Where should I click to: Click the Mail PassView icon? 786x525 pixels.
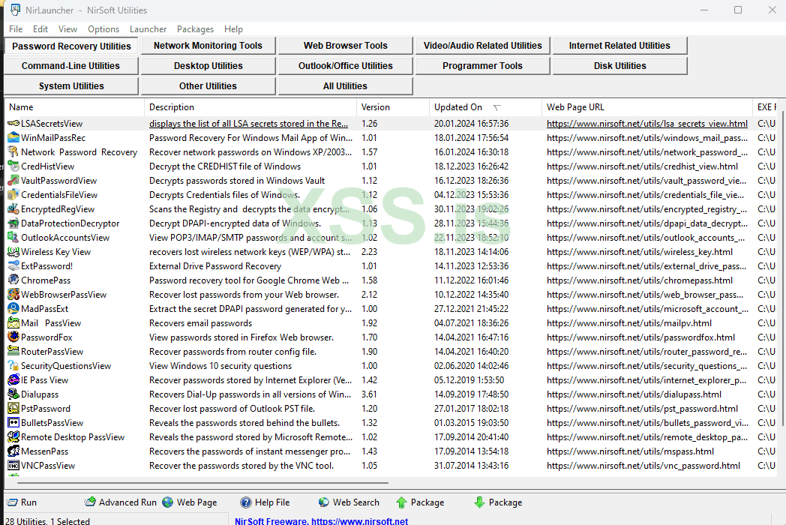13,323
